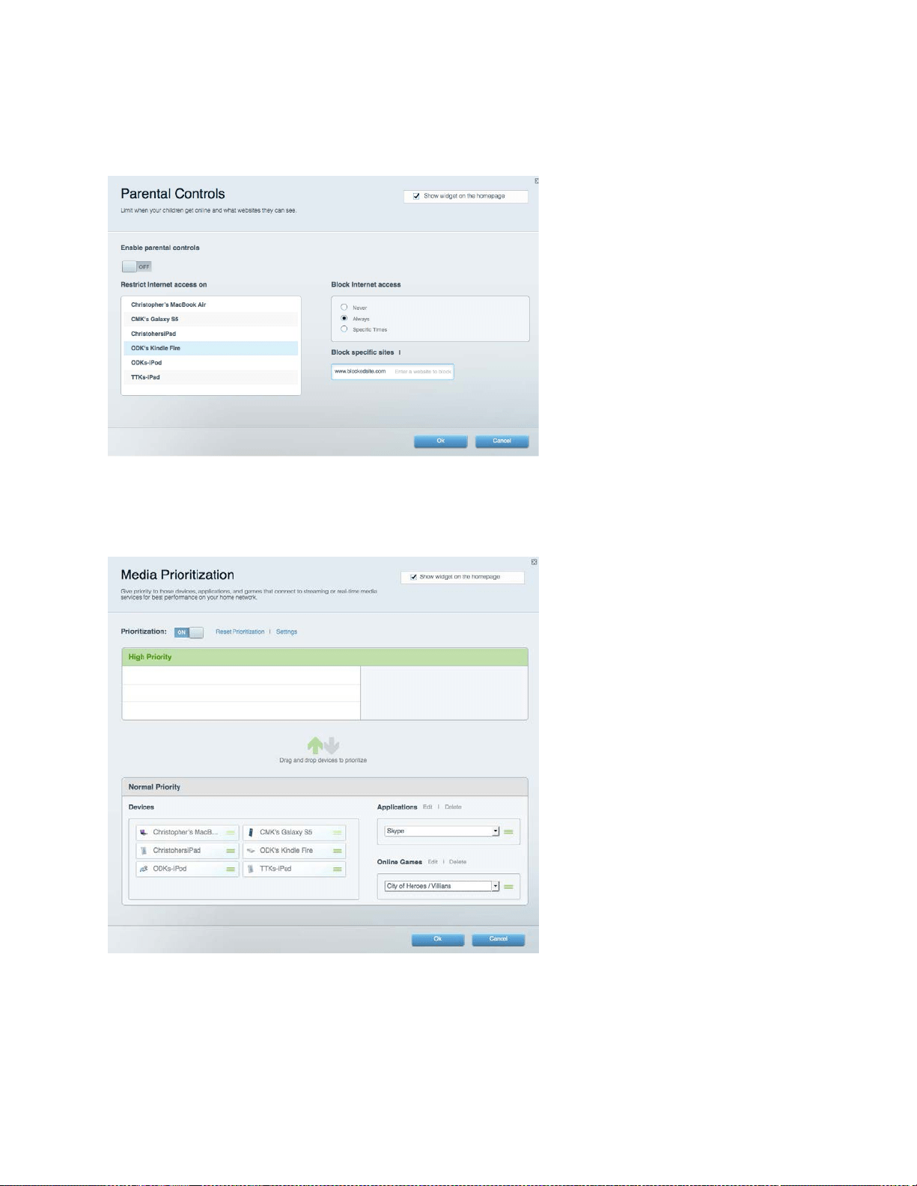
Task: Click the 'Restrict Internet access on' label
Action: point(164,285)
